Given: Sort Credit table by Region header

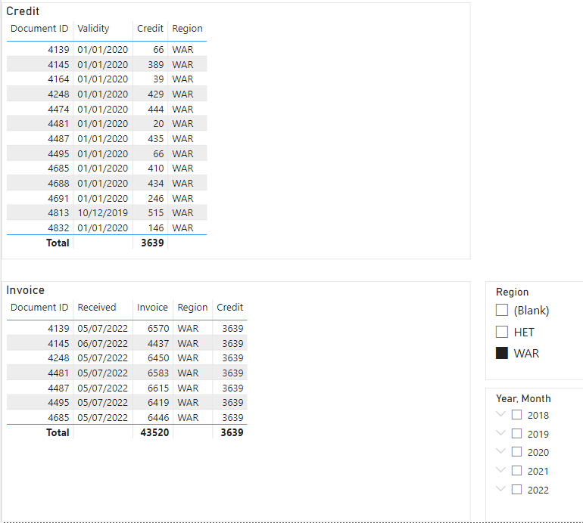Looking at the screenshot, I should pos(188,29).
